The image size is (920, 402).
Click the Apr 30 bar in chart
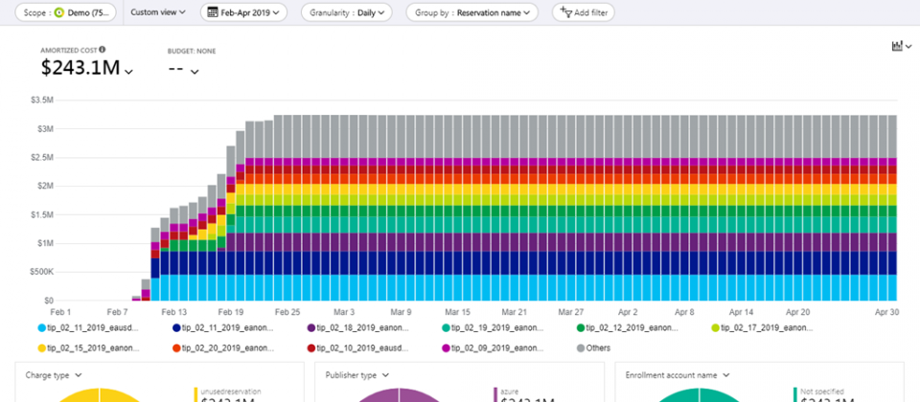click(x=892, y=208)
